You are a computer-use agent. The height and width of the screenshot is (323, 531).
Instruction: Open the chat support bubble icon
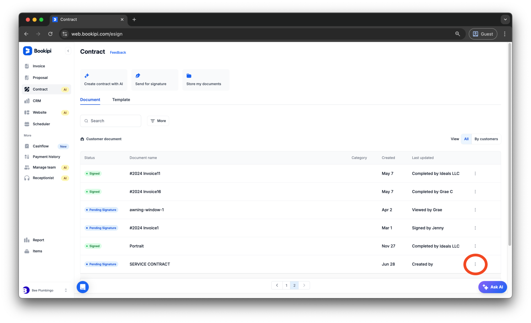(x=83, y=287)
